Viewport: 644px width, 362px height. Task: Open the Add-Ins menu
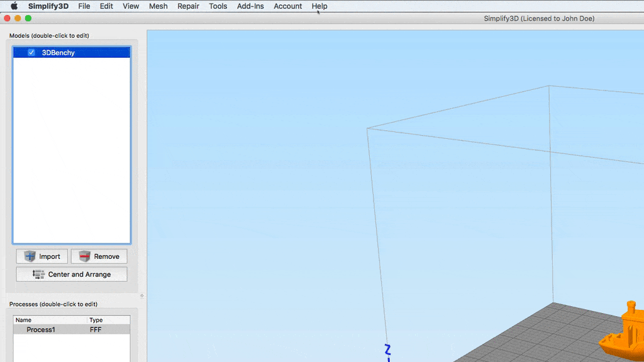tap(250, 6)
